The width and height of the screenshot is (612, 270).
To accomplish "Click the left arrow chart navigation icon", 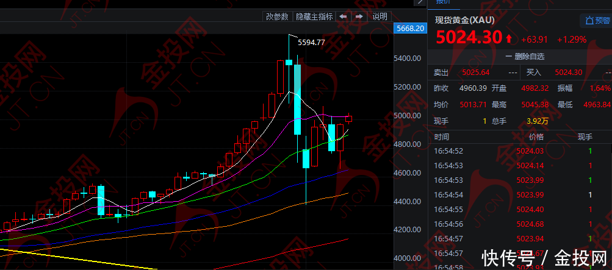I will pyautogui.click(x=344, y=17).
